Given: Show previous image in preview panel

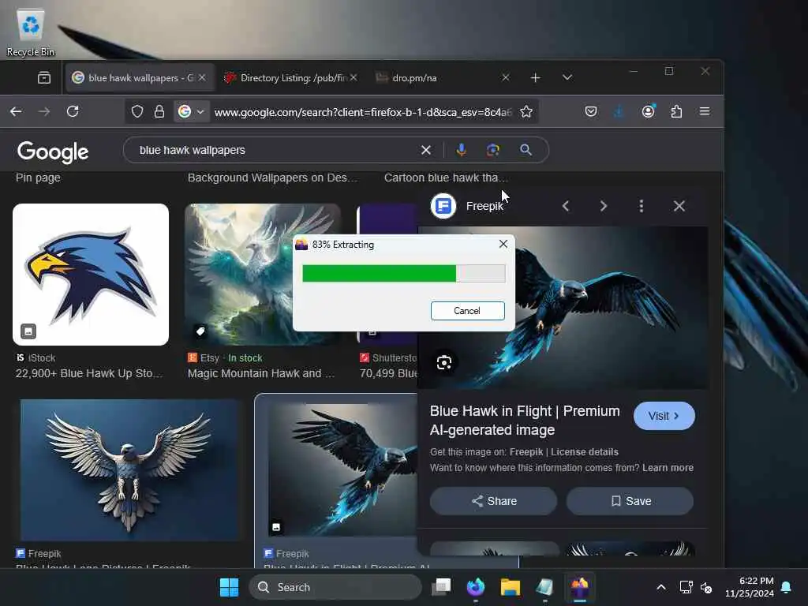Looking at the screenshot, I should coord(566,206).
